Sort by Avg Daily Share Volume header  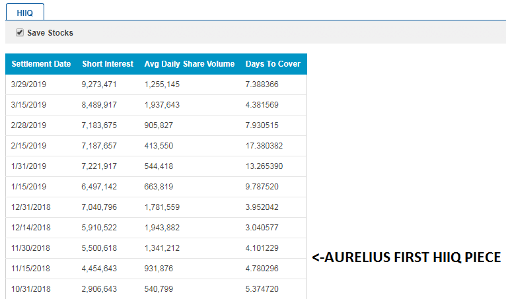[x=189, y=64]
